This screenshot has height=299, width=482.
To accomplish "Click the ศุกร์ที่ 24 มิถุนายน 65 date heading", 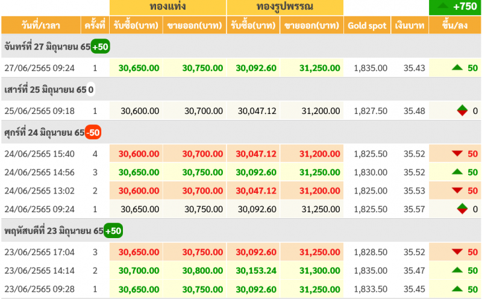I will tap(44, 133).
